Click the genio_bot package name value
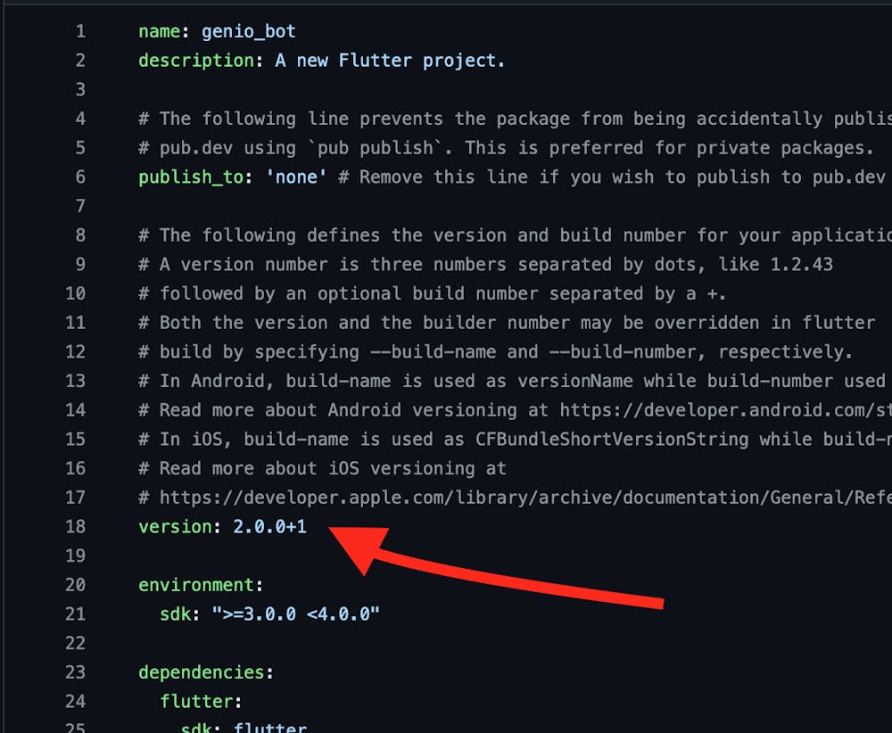The width and height of the screenshot is (892, 733). 248,32
